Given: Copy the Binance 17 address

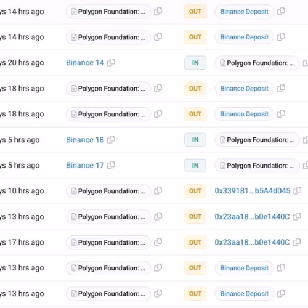Looking at the screenshot, I should point(111,165).
